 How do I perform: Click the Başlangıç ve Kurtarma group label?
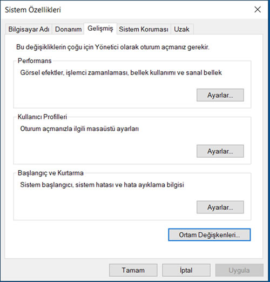coord(51,173)
